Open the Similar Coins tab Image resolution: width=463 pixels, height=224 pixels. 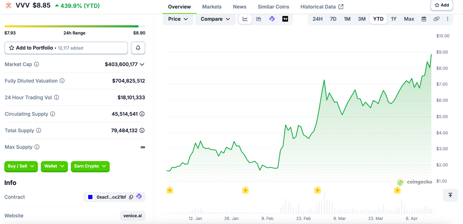[273, 7]
